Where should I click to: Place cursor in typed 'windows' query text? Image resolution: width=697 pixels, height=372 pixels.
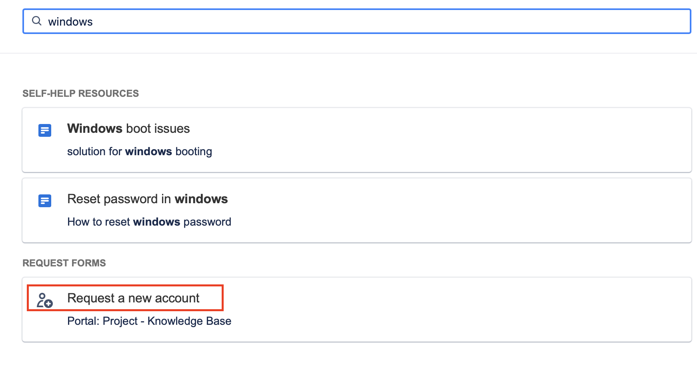click(70, 22)
